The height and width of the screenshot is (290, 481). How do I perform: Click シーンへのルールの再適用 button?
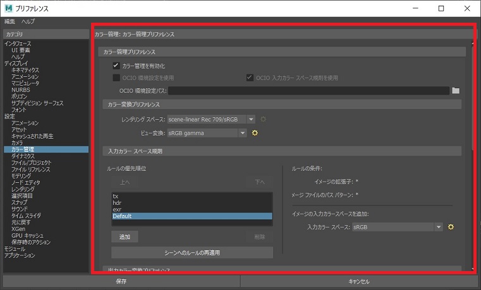(192, 253)
